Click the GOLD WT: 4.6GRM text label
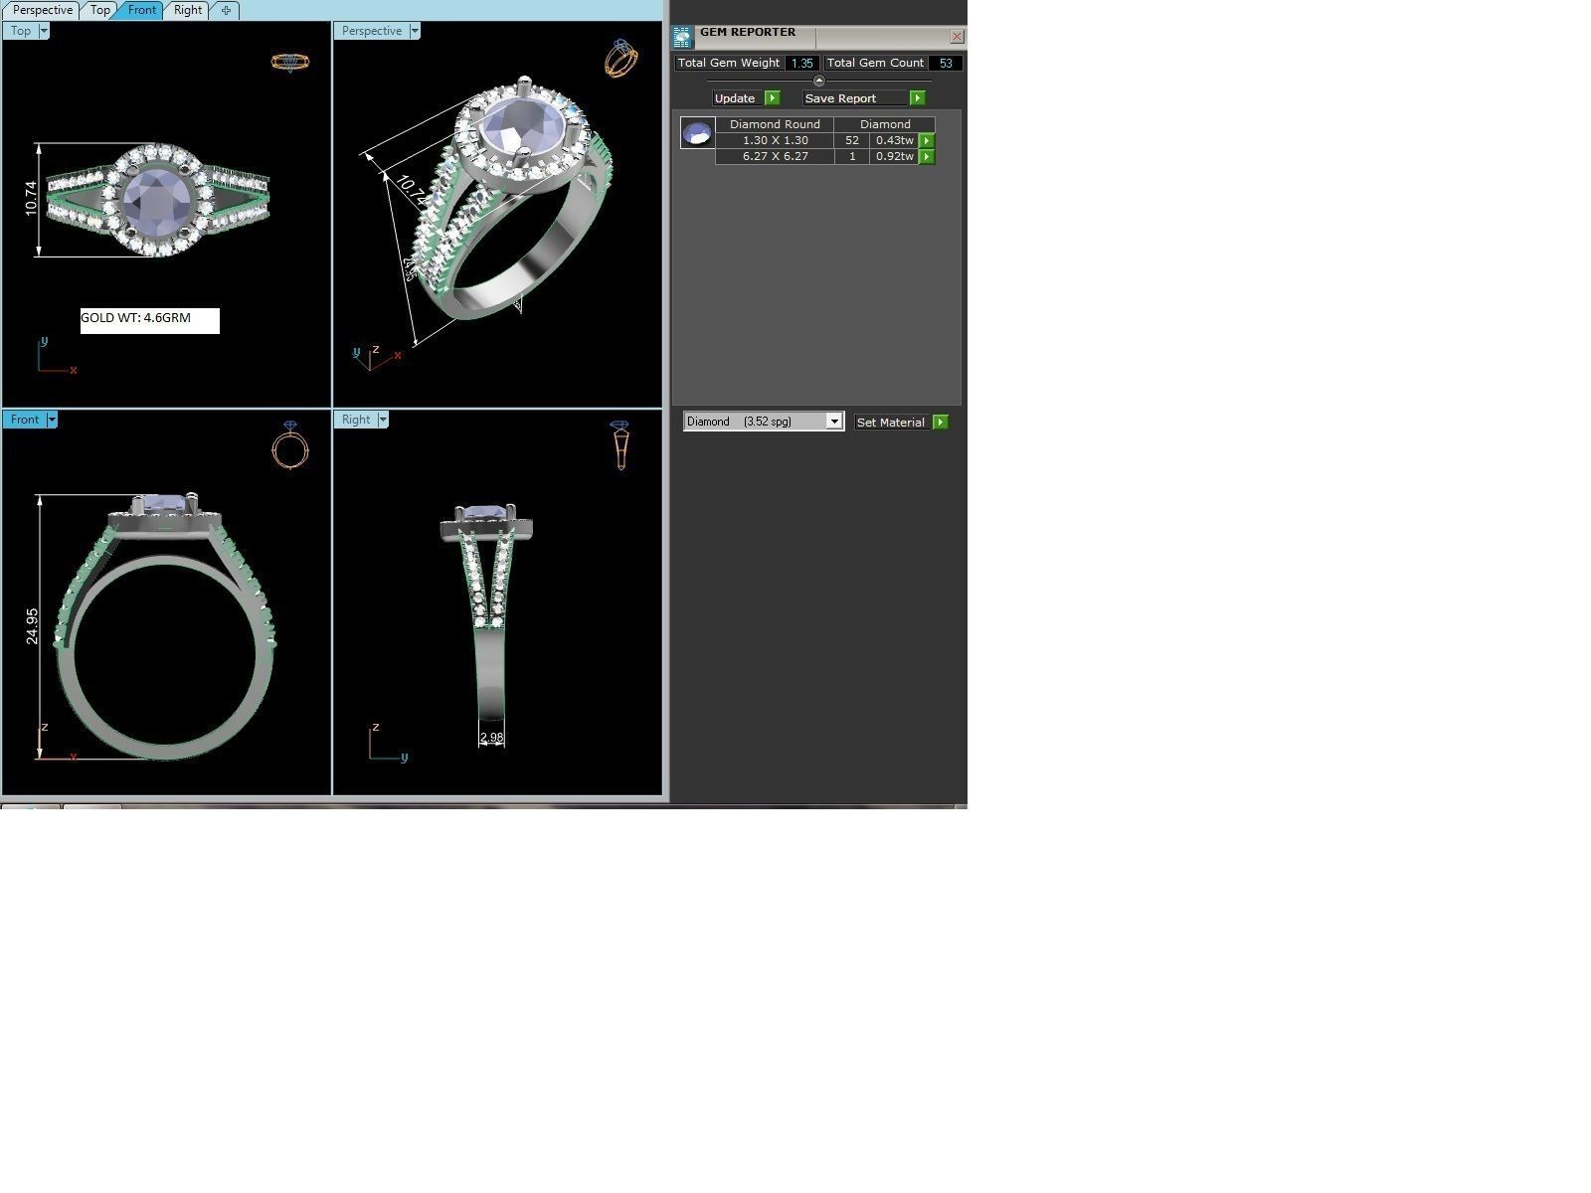 [136, 318]
